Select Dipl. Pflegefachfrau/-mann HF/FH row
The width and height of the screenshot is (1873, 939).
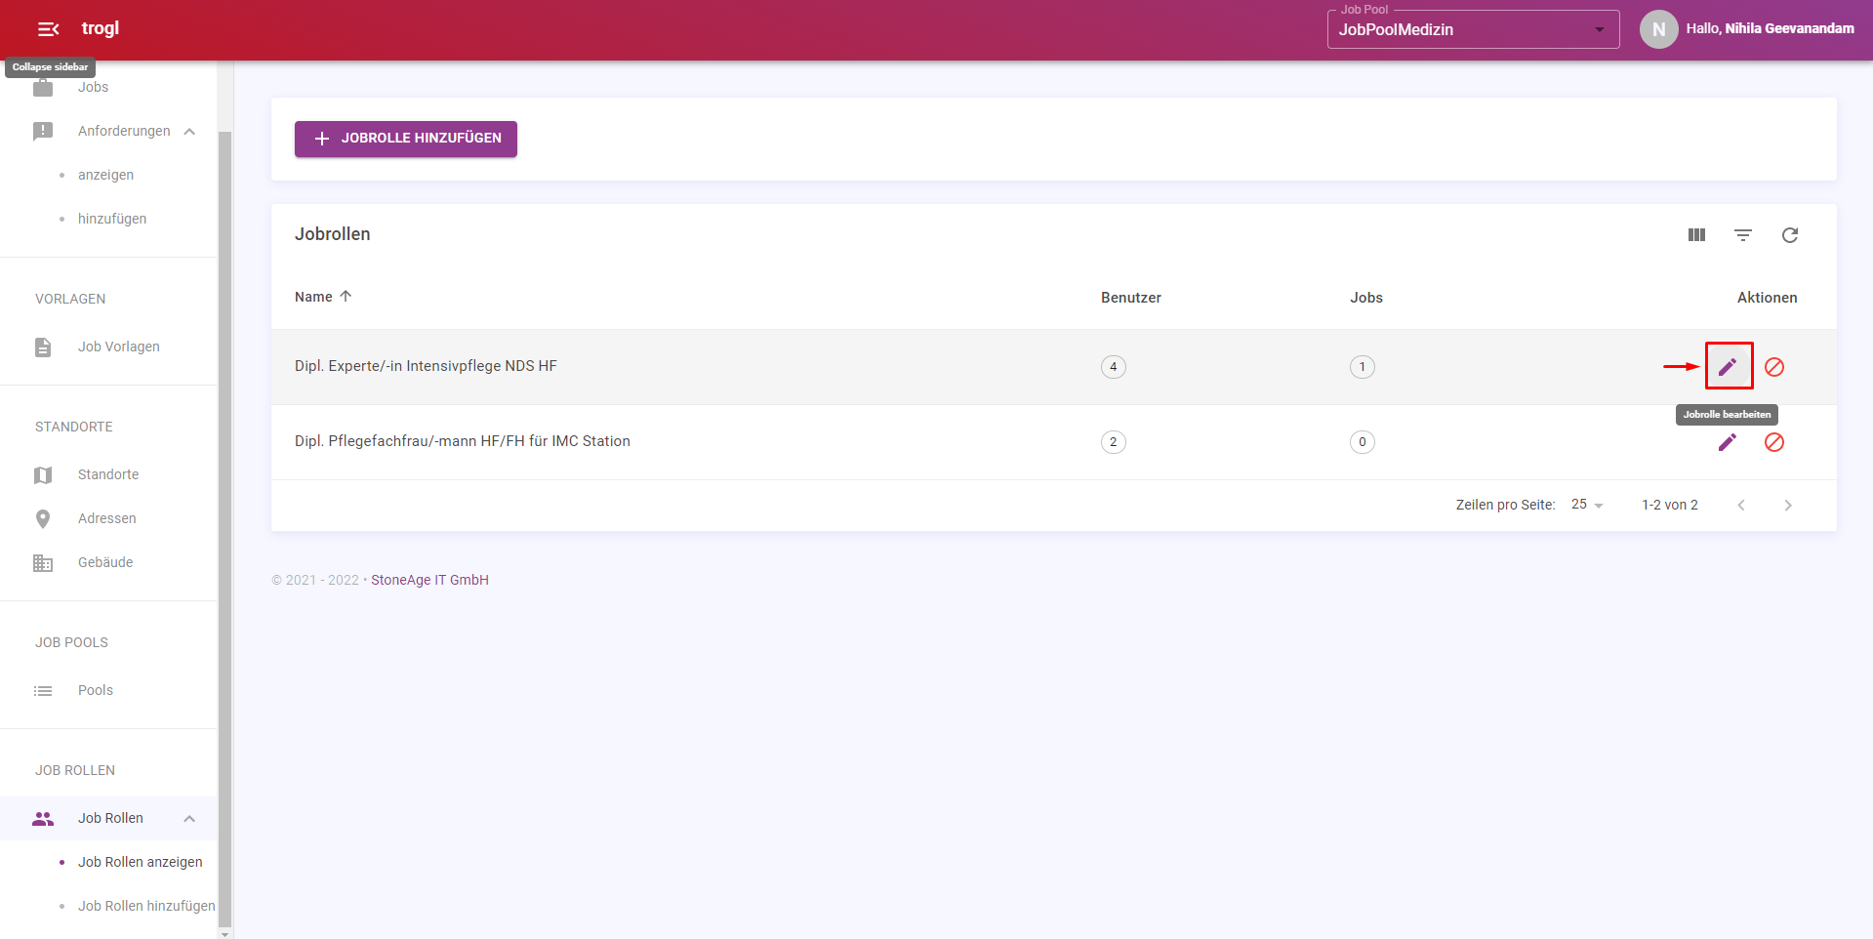click(x=1054, y=442)
